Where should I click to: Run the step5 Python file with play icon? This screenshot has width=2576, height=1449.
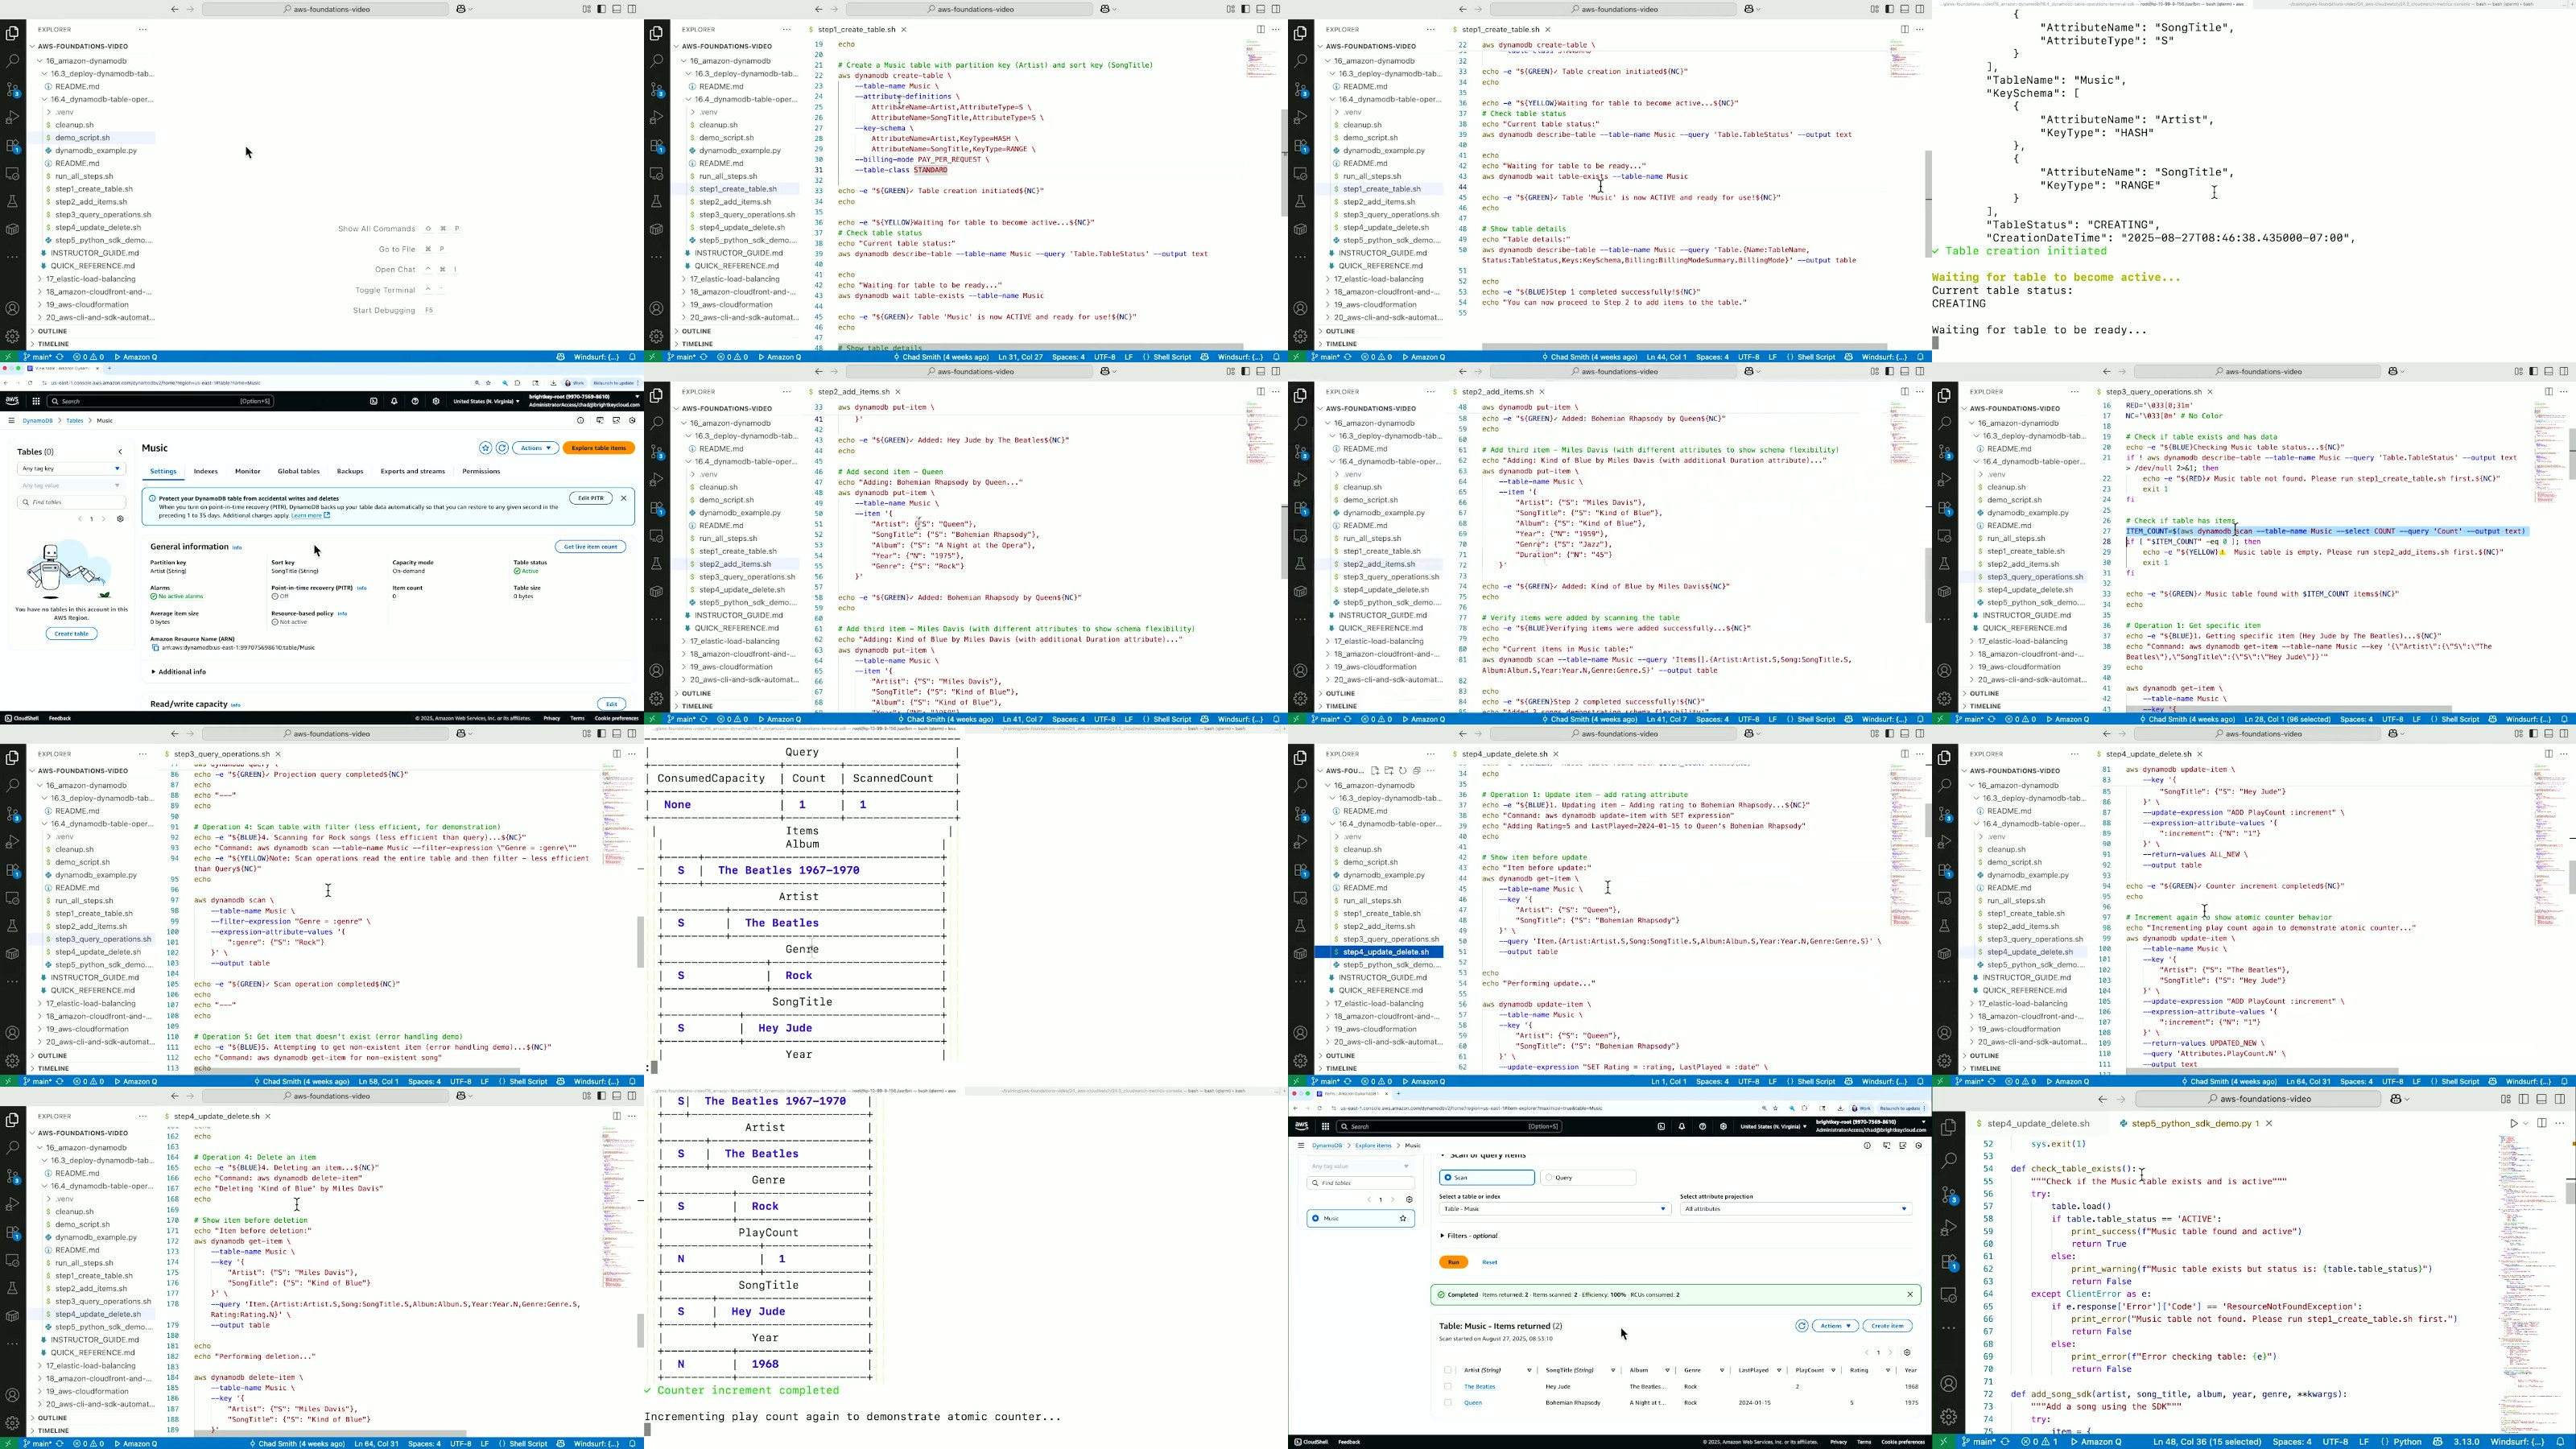coord(2514,1123)
